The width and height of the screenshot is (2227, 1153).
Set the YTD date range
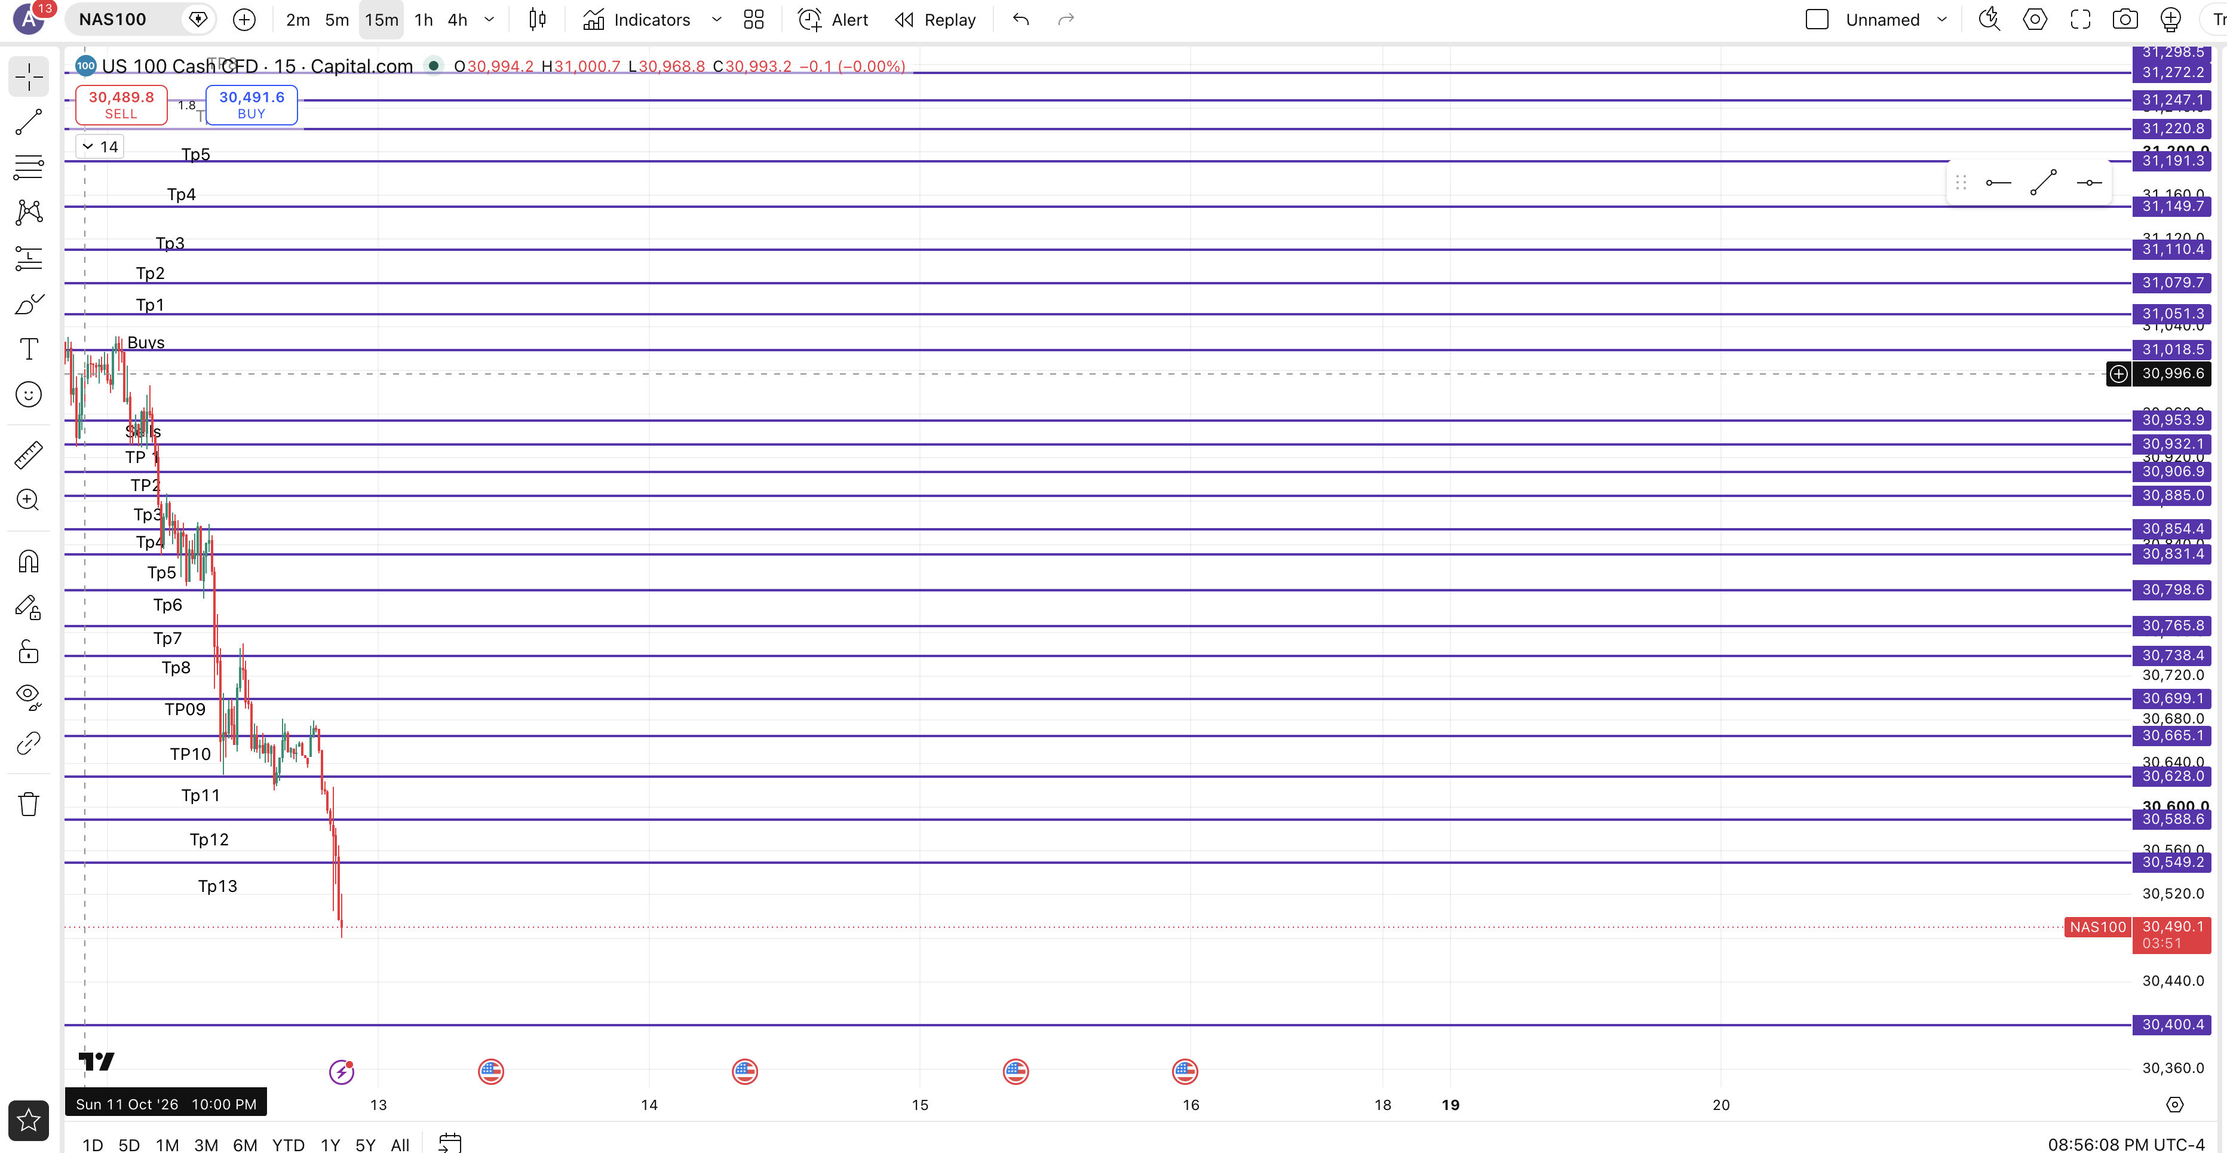tap(288, 1145)
